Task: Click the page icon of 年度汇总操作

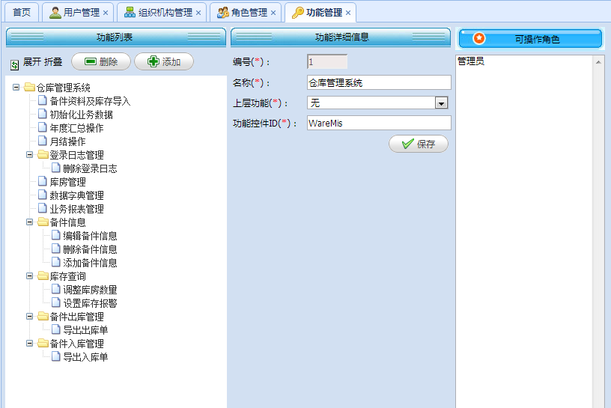Action: coord(43,127)
